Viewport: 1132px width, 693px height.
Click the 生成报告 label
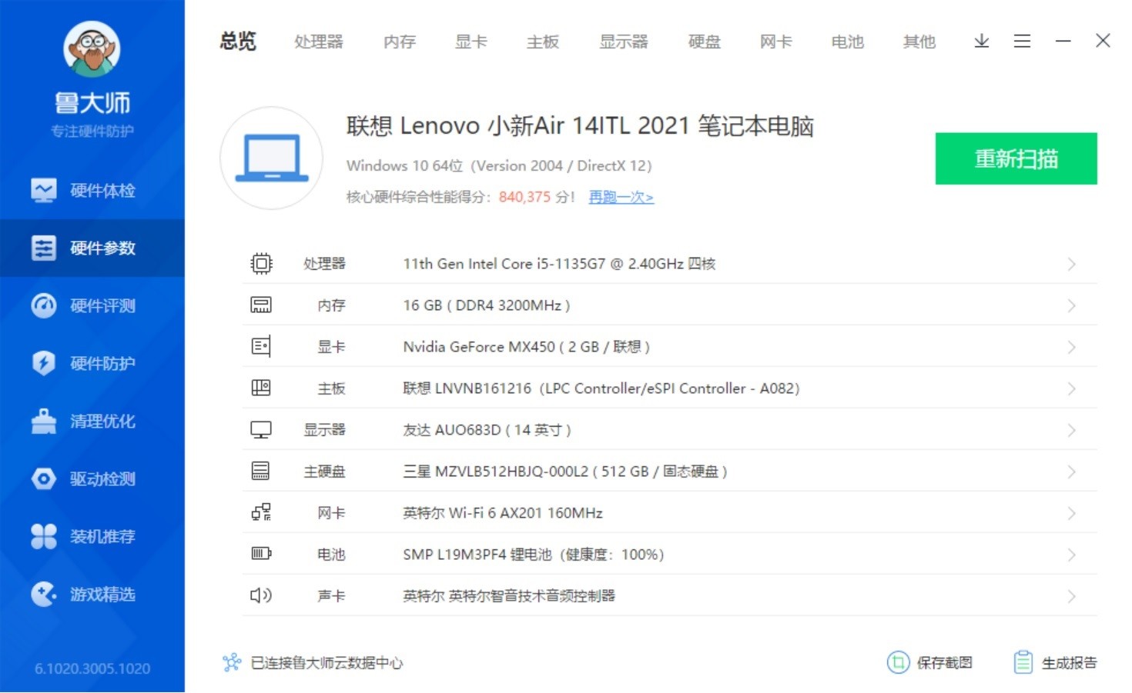(1069, 662)
